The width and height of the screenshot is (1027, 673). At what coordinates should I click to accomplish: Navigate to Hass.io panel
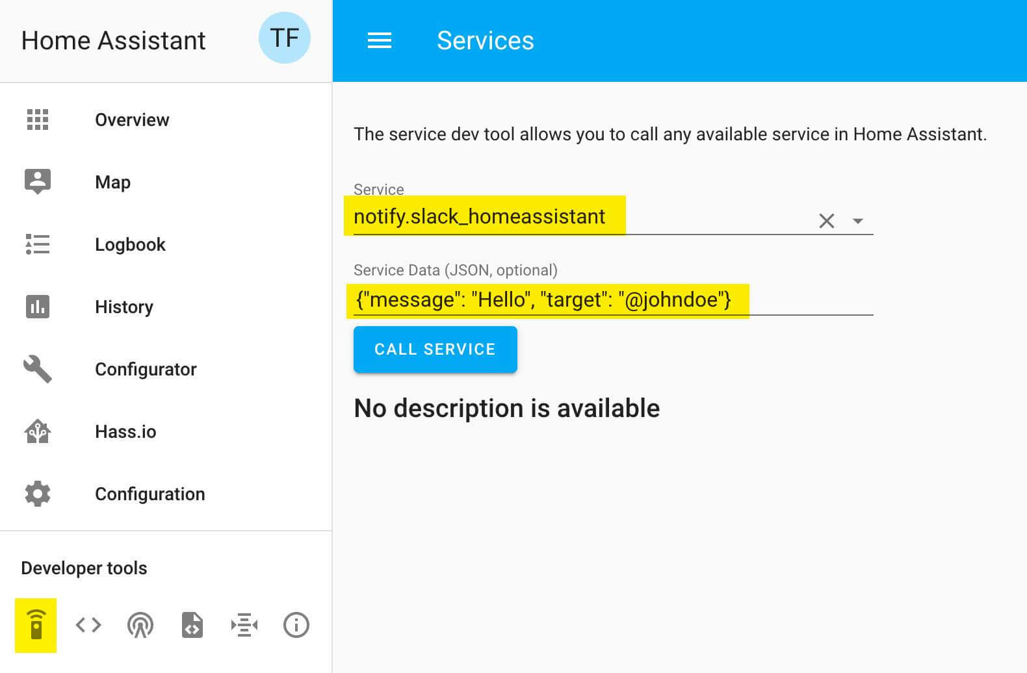click(x=125, y=432)
